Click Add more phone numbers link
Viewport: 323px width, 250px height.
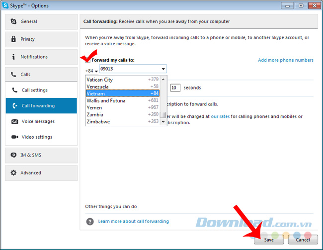286,60
